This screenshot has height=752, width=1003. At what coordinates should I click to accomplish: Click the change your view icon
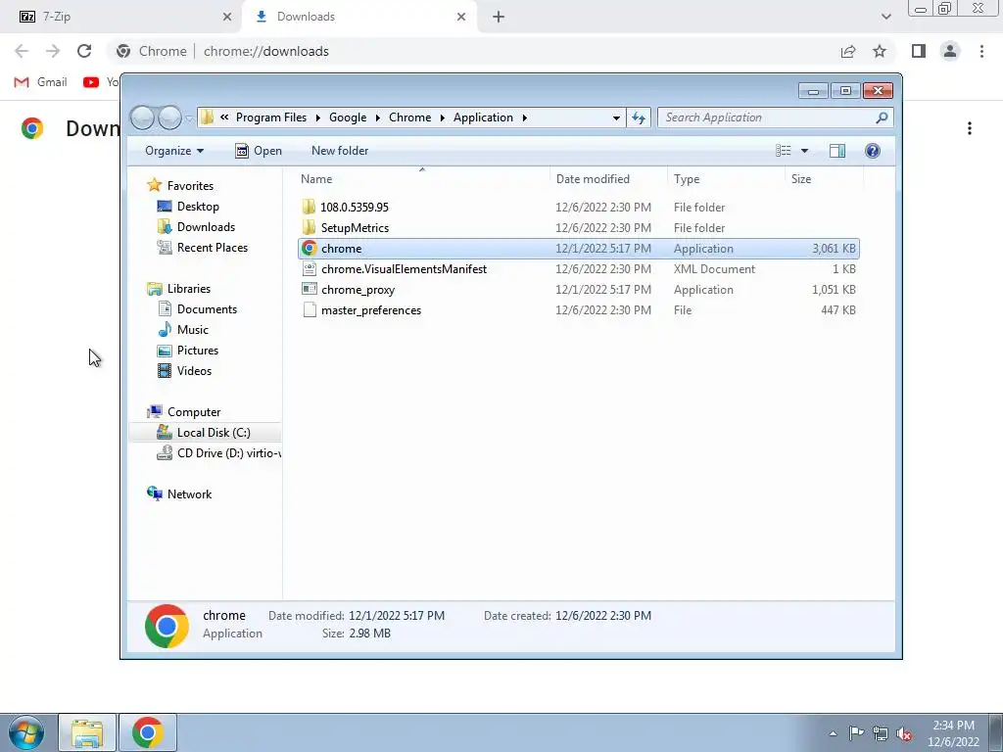784,151
